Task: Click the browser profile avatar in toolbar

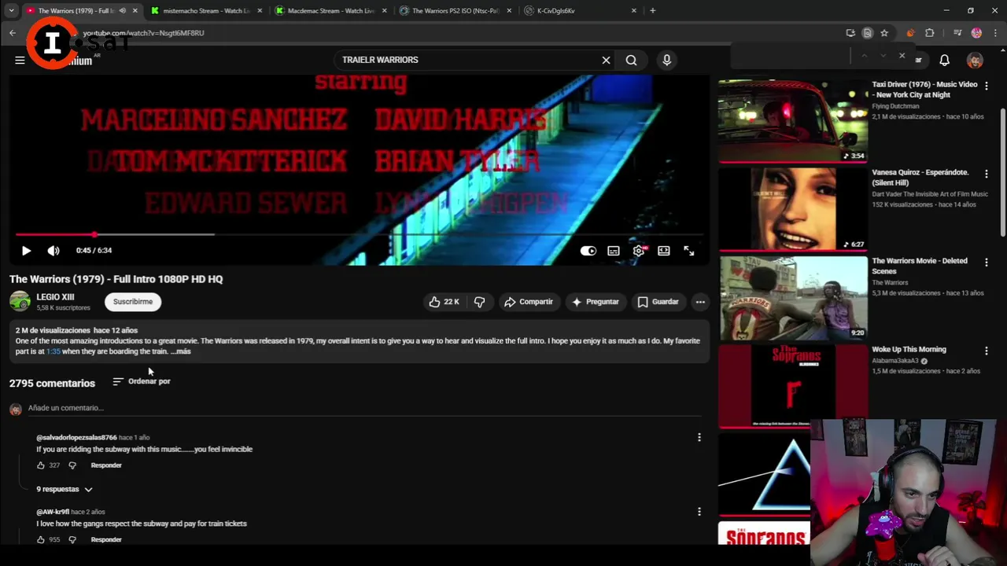Action: tap(976, 33)
